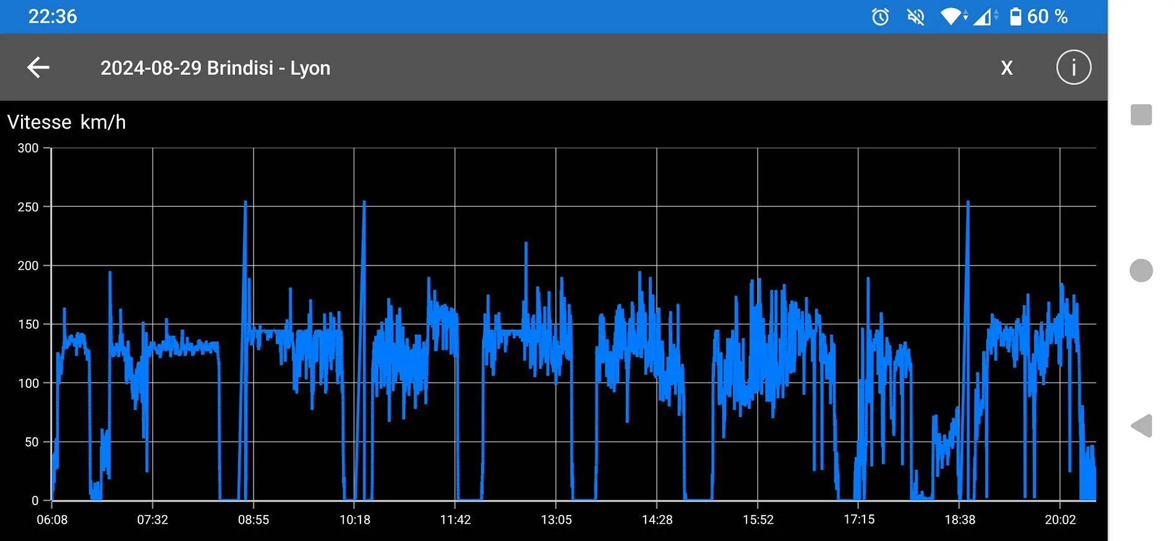The width and height of the screenshot is (1175, 541).
Task: Tap the Wi-Fi status icon
Action: 952,17
